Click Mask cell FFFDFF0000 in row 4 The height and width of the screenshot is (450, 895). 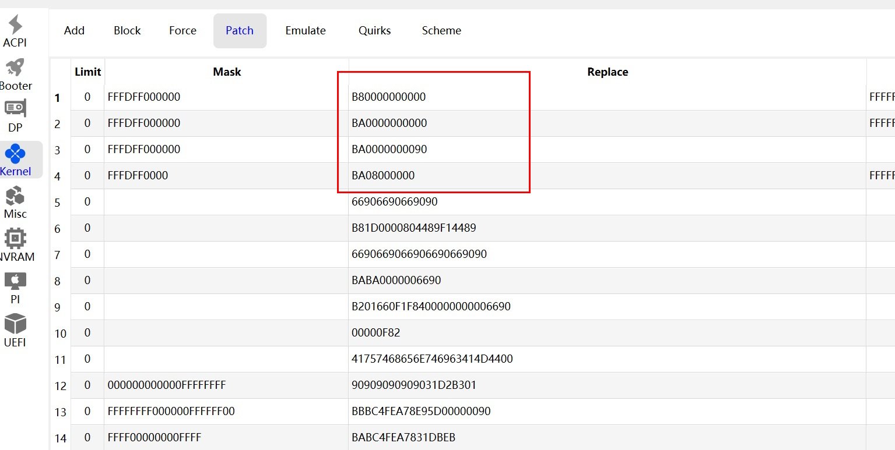138,175
